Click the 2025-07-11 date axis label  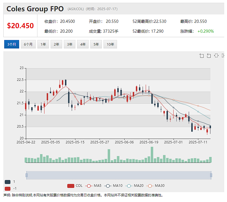click(x=198, y=142)
